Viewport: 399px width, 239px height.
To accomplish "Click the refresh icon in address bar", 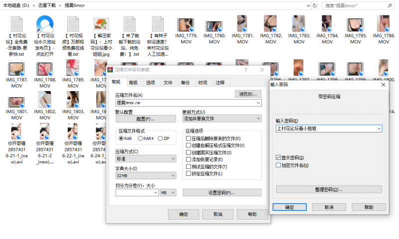I will pos(314,5).
